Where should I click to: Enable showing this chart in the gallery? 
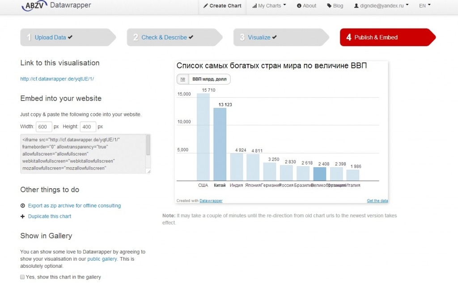(22, 277)
